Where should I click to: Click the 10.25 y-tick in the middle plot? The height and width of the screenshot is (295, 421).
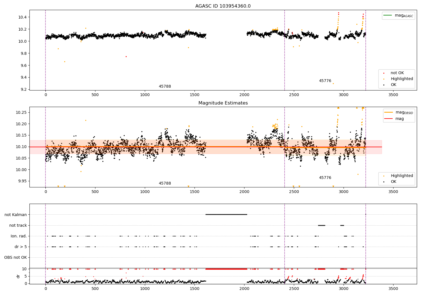tap(21, 113)
